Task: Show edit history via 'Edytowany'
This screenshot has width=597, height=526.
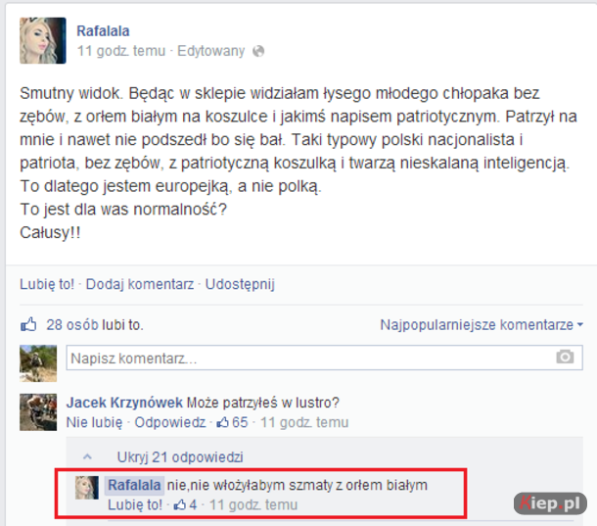Action: click(x=211, y=51)
